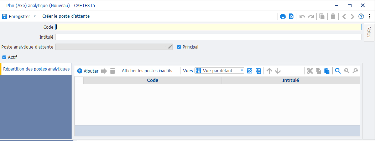The image size is (375, 141).
Task: Uncheck the Principal checkbox
Action: pyautogui.click(x=179, y=47)
